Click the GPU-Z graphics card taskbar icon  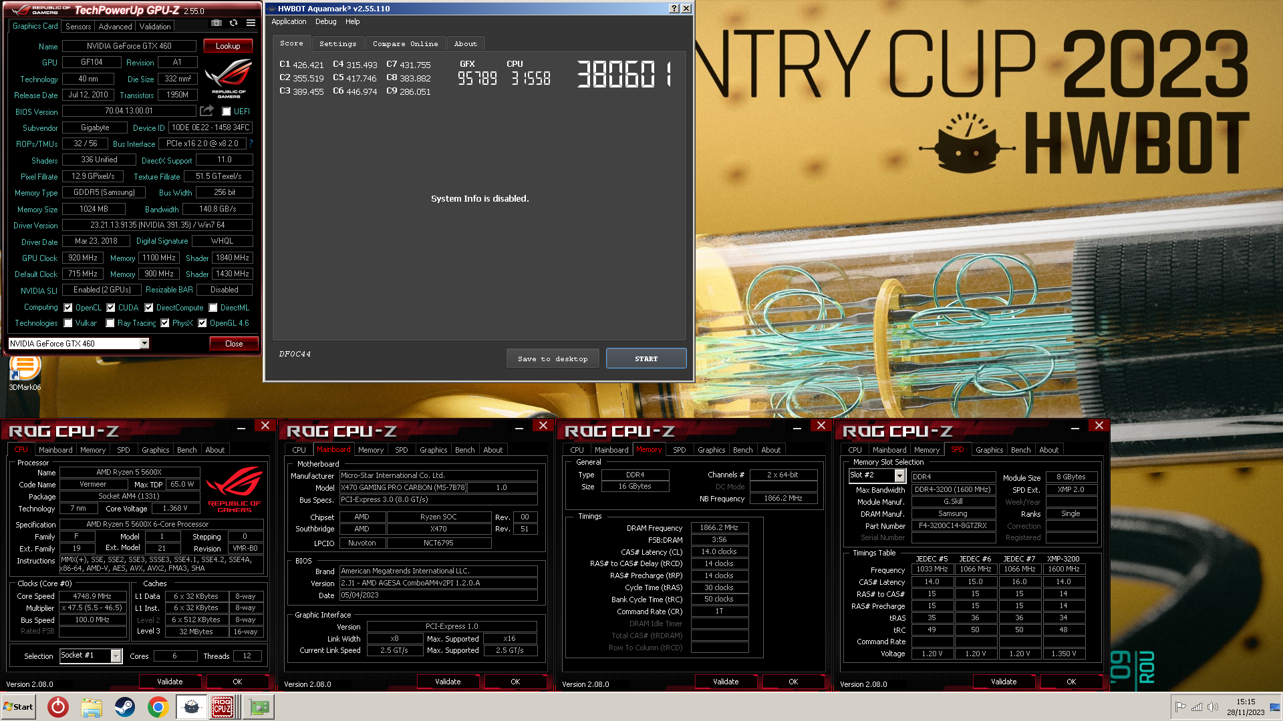[x=259, y=707]
